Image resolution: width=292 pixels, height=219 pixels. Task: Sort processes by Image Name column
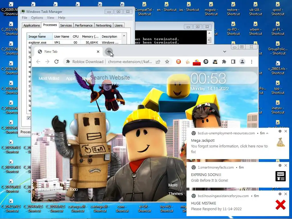[40, 36]
